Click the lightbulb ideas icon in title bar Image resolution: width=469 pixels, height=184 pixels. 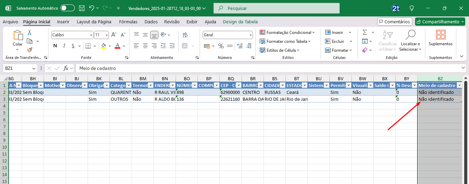click(412, 8)
